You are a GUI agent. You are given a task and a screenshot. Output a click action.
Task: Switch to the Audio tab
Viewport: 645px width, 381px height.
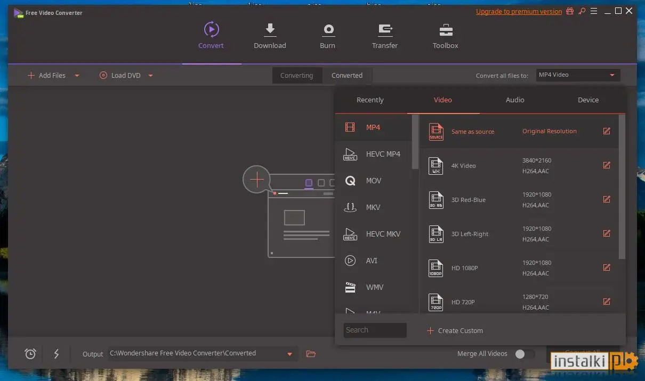pyautogui.click(x=515, y=100)
